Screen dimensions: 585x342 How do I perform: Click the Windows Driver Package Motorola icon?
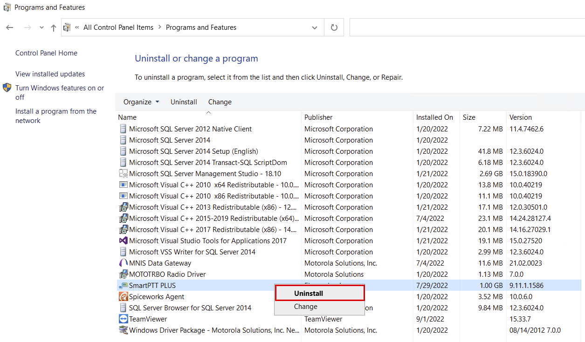pos(123,330)
